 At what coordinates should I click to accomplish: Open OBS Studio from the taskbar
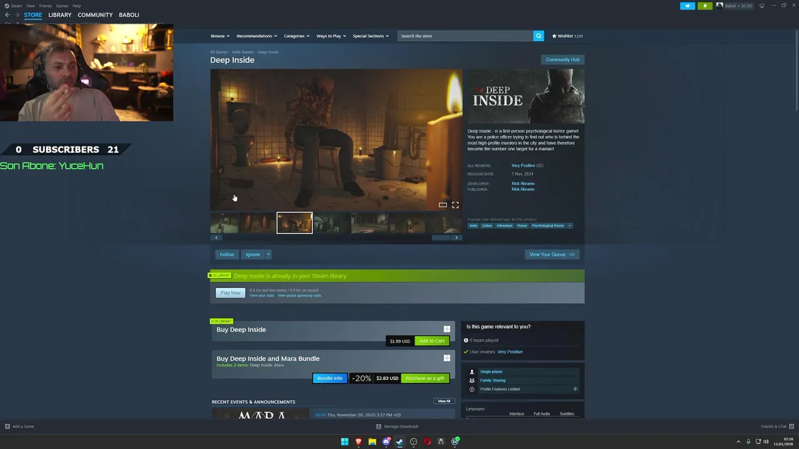(x=413, y=442)
